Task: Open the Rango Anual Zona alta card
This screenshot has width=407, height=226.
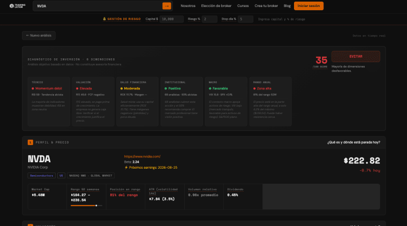Action: tap(270, 101)
